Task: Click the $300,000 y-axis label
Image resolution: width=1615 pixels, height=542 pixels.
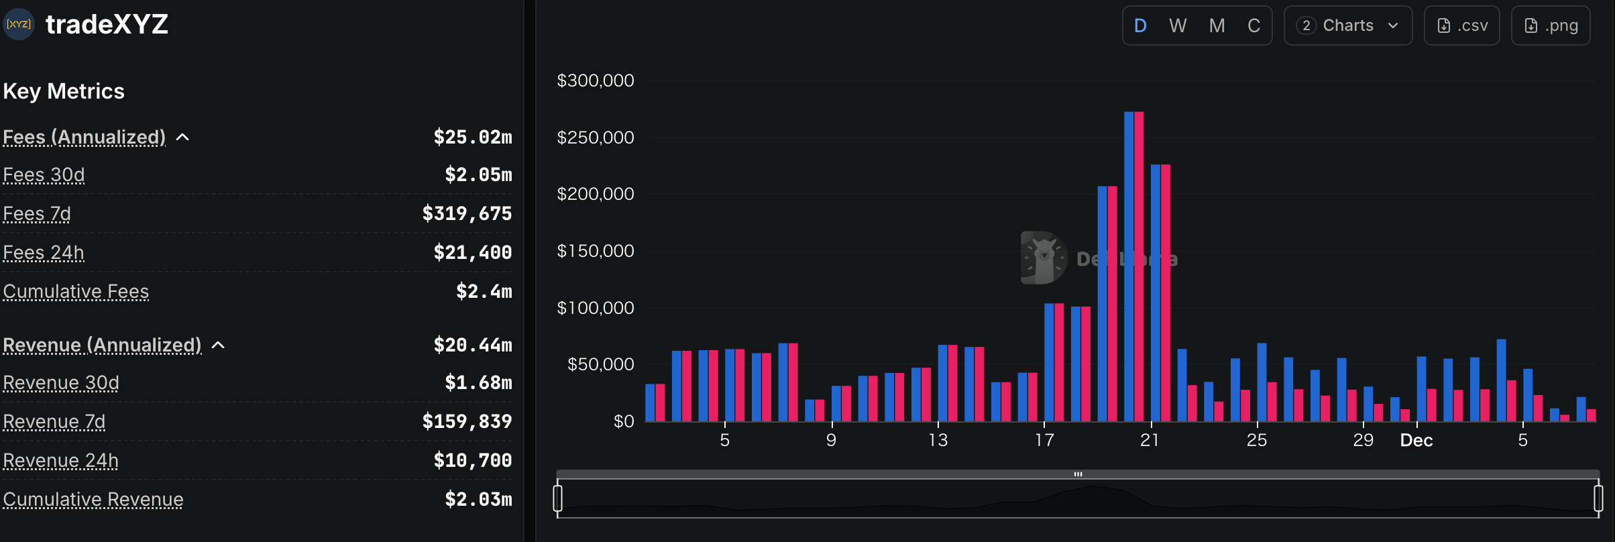Action: click(596, 81)
